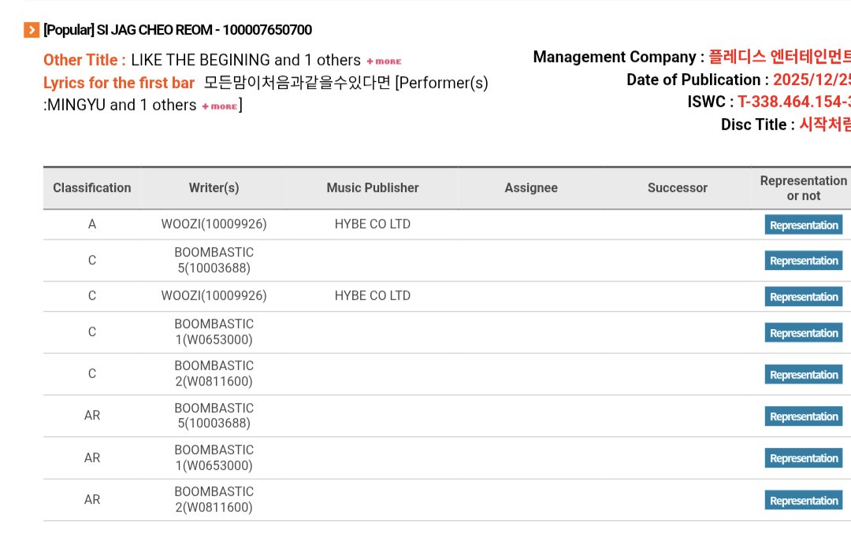Select WOOZI(10009926) writer in the A row
This screenshot has height=540, width=851.
tap(214, 224)
